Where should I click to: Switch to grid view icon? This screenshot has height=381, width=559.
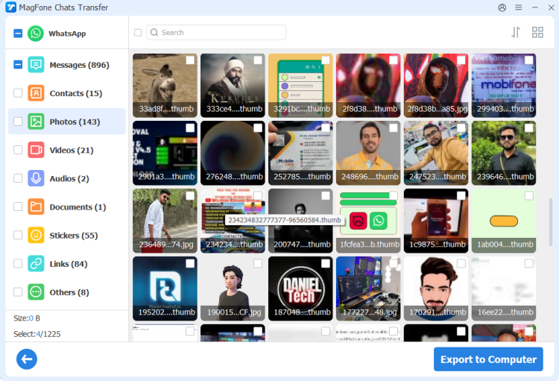(x=537, y=33)
